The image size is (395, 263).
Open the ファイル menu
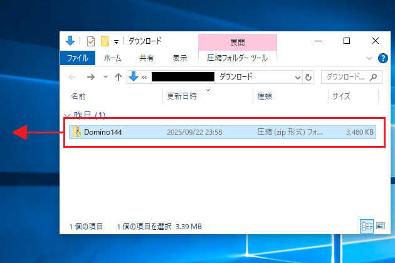pos(78,58)
